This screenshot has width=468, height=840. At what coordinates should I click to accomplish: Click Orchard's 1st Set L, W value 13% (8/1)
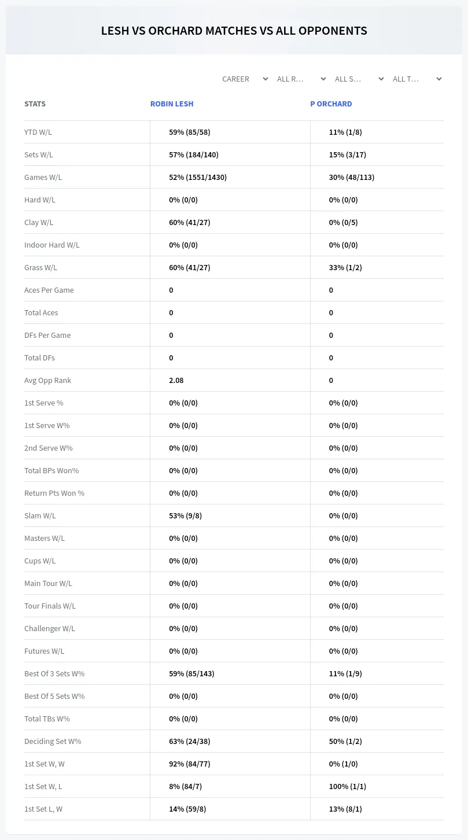tap(345, 809)
